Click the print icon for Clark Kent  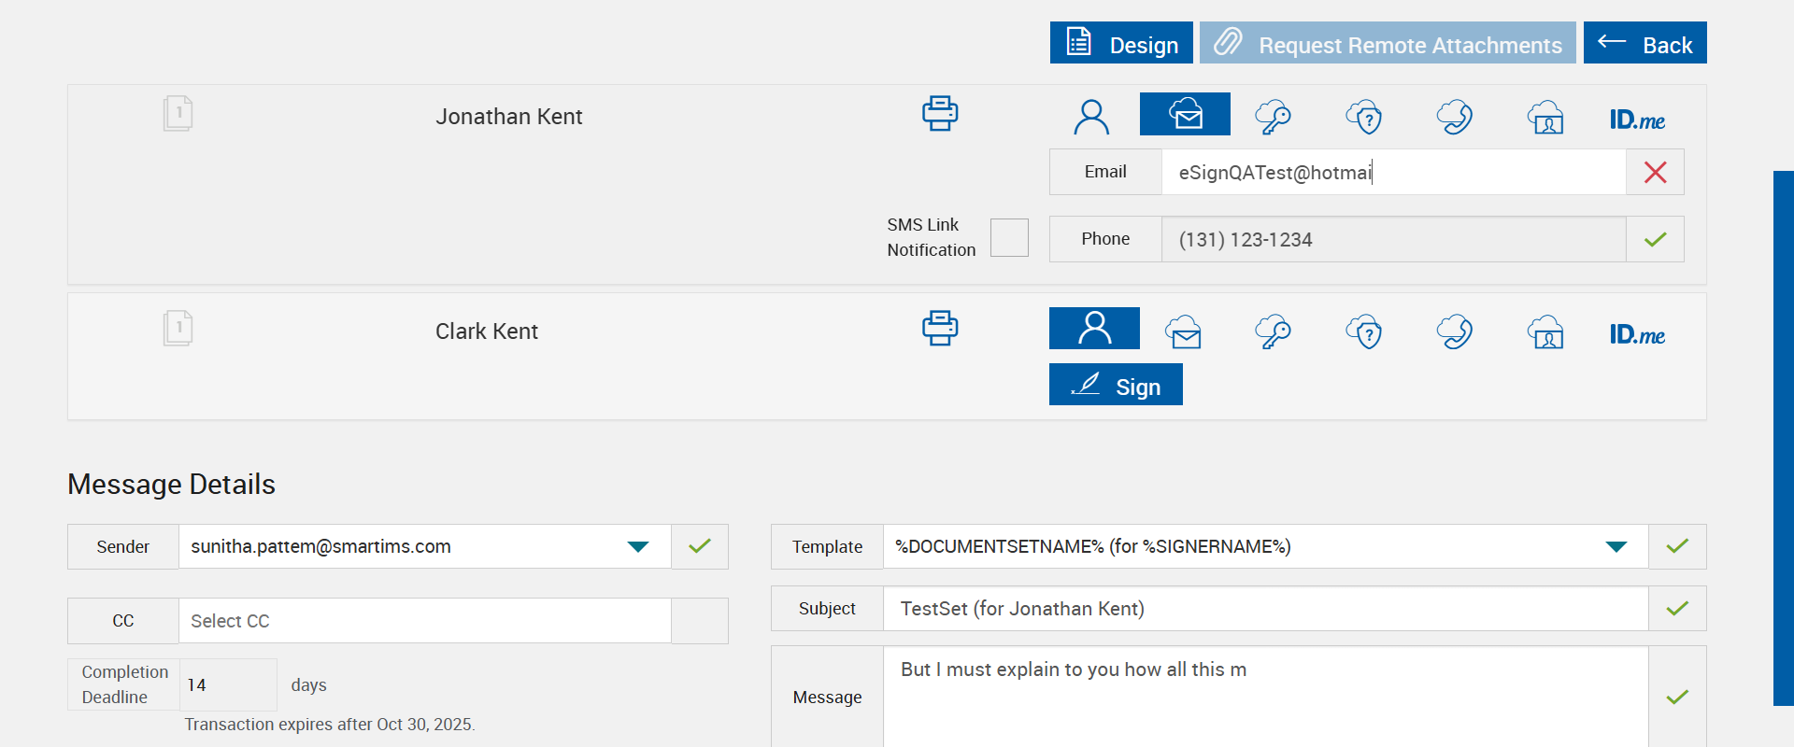point(939,329)
